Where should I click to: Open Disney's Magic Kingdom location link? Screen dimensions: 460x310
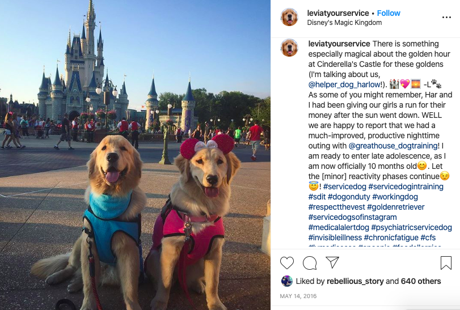344,23
